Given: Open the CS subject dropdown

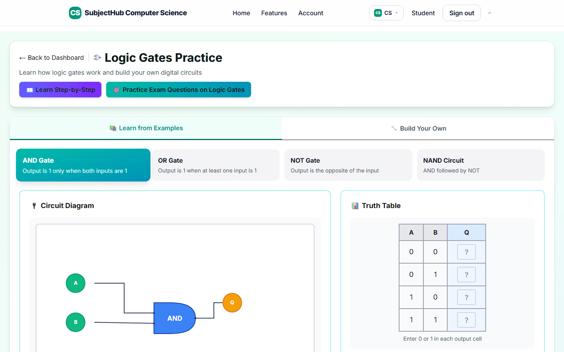Looking at the screenshot, I should [386, 13].
